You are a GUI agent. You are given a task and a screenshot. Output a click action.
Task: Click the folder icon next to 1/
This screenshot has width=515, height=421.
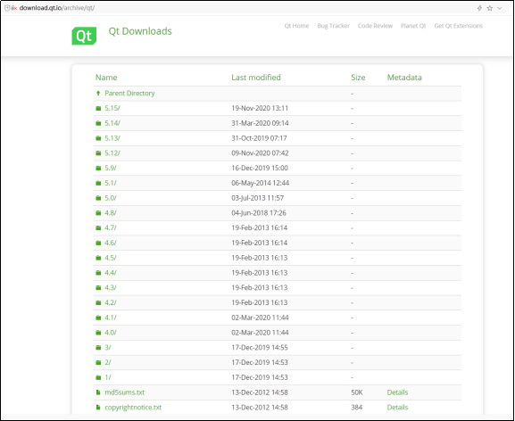coord(98,377)
